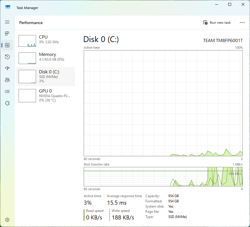The image size is (250, 227).
Task: Click the GPU 0 mini graph thumbnail
Action: coord(27,96)
